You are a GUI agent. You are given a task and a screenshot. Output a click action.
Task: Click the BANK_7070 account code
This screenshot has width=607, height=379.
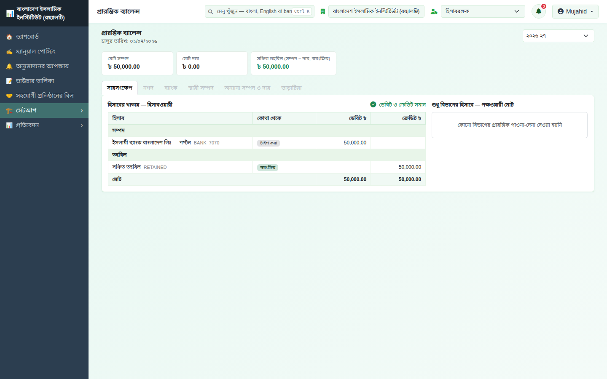tap(207, 143)
